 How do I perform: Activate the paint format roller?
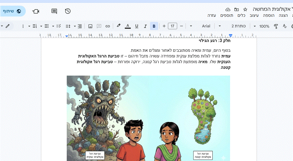276,26
